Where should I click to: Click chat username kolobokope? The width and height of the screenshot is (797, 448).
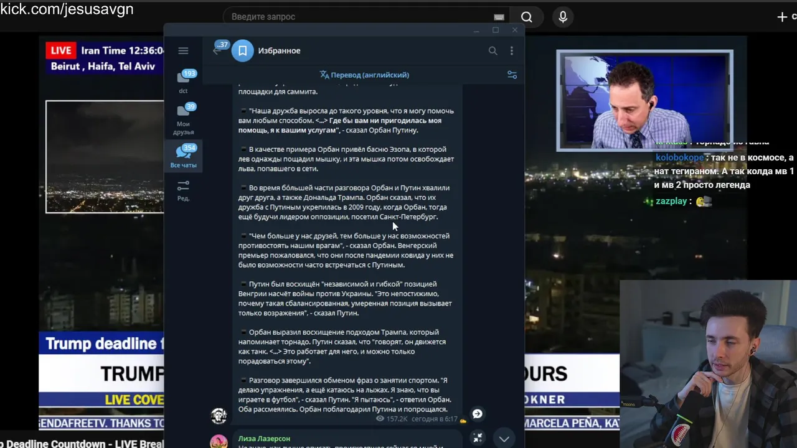tap(679, 158)
